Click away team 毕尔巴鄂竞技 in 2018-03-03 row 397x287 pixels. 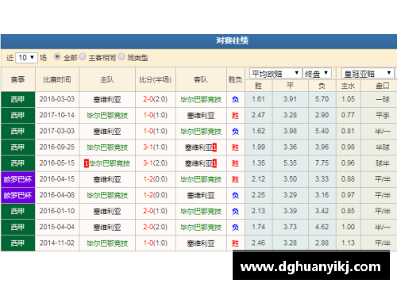pyautogui.click(x=201, y=100)
